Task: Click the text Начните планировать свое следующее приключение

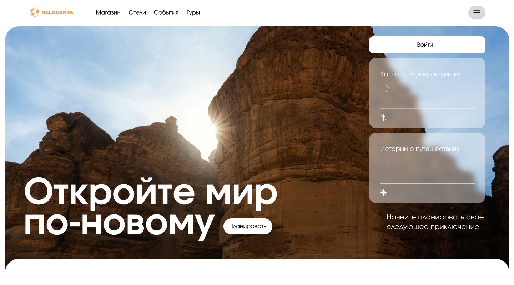Action: (x=435, y=222)
